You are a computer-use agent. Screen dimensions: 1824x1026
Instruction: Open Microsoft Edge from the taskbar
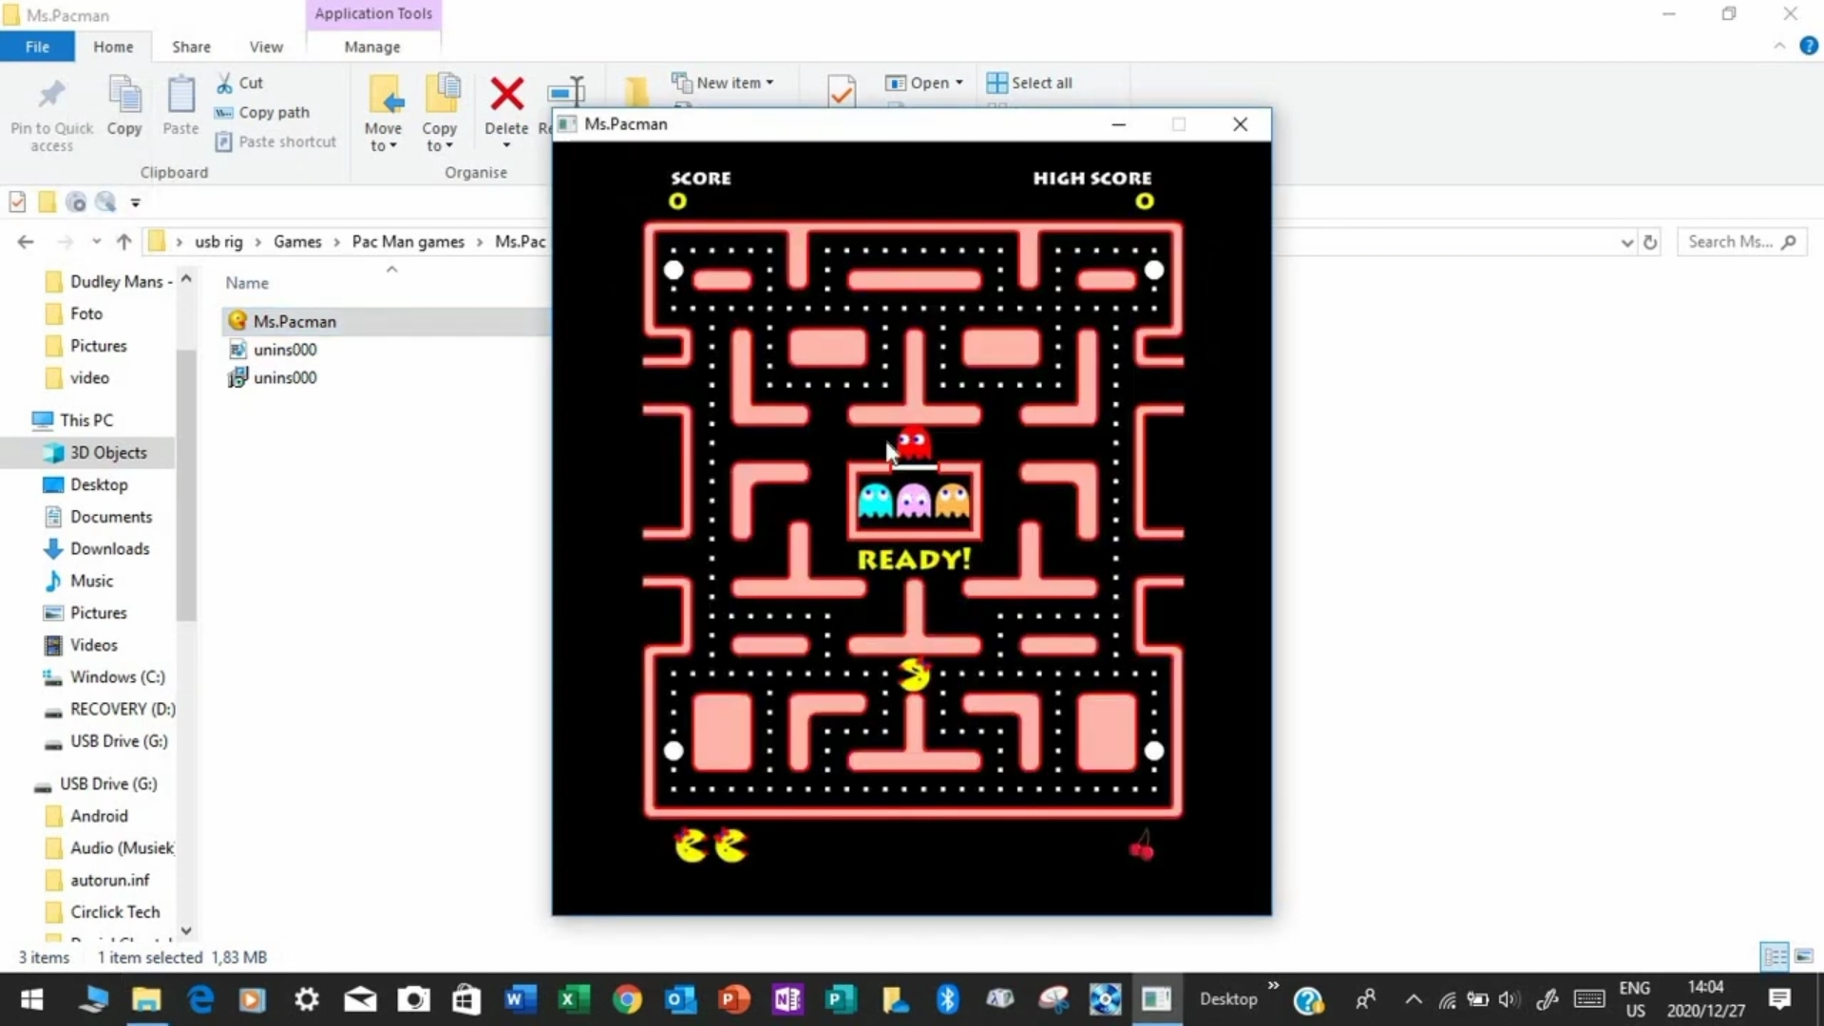tap(200, 999)
